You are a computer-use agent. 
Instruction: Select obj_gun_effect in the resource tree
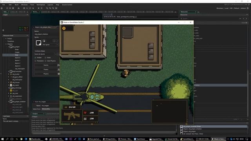point(17,77)
